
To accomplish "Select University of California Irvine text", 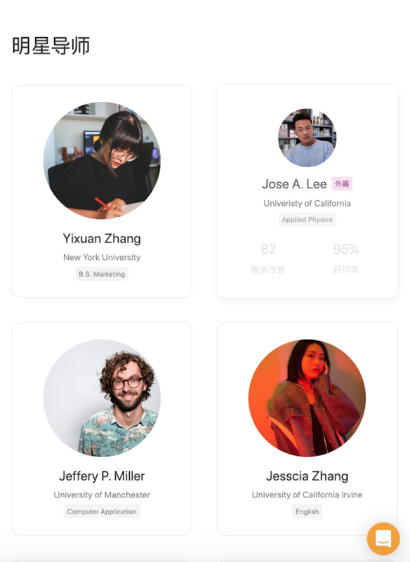I will pos(307,495).
